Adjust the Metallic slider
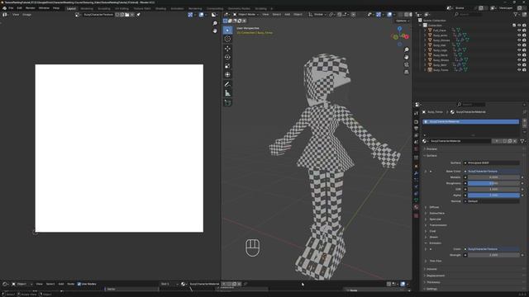Viewport: 529px width, 297px height. pyautogui.click(x=493, y=177)
